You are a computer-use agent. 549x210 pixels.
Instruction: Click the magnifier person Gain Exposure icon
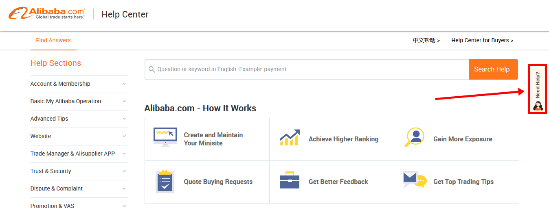point(415,137)
